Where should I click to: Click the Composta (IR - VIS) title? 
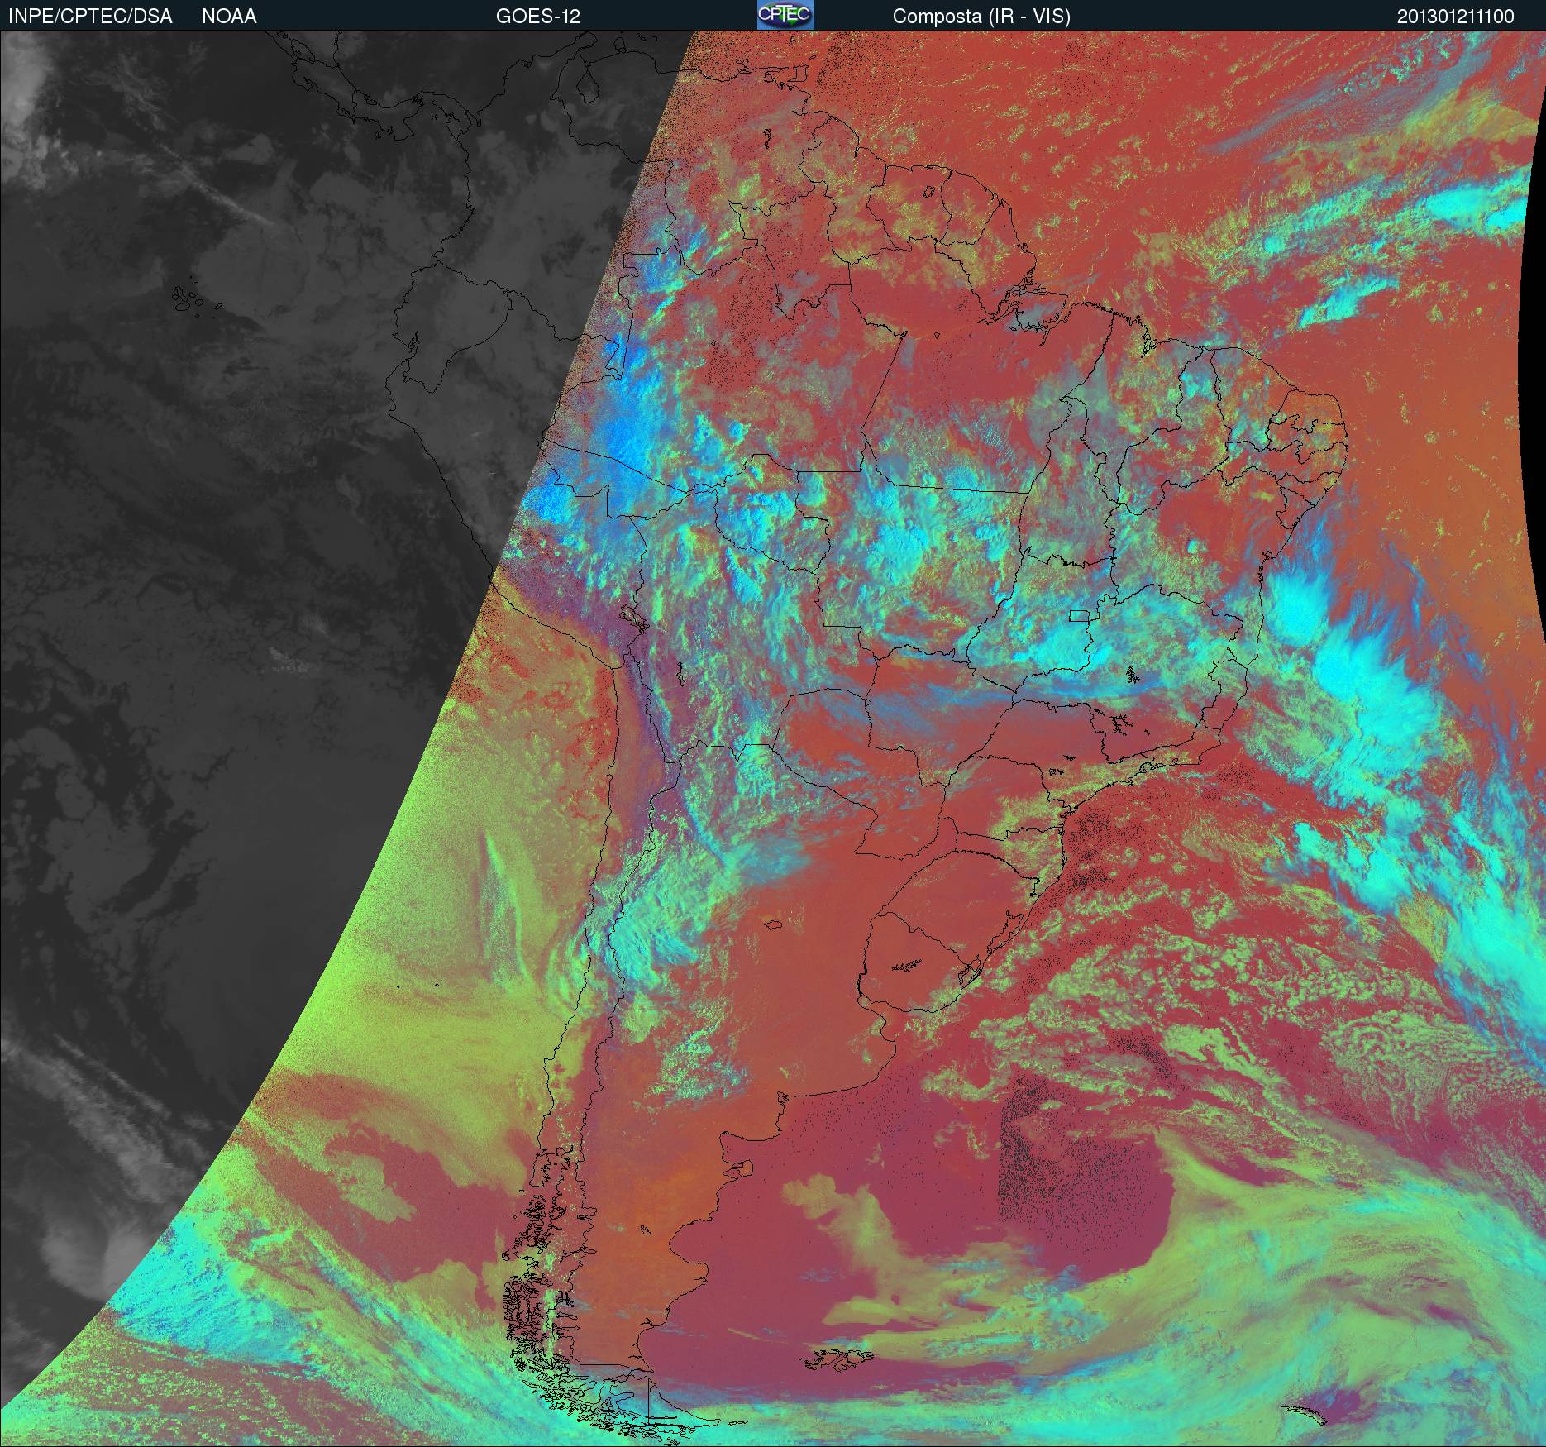[x=981, y=17]
